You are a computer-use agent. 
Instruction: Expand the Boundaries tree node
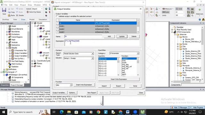[7, 32]
